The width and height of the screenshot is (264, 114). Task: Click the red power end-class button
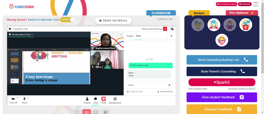[x=87, y=112]
